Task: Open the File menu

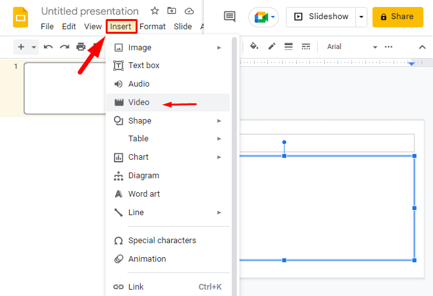Action: [x=47, y=27]
